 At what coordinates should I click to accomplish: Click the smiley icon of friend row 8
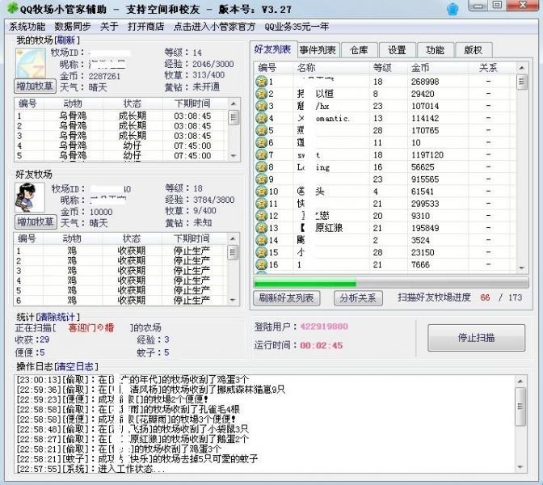(x=261, y=167)
